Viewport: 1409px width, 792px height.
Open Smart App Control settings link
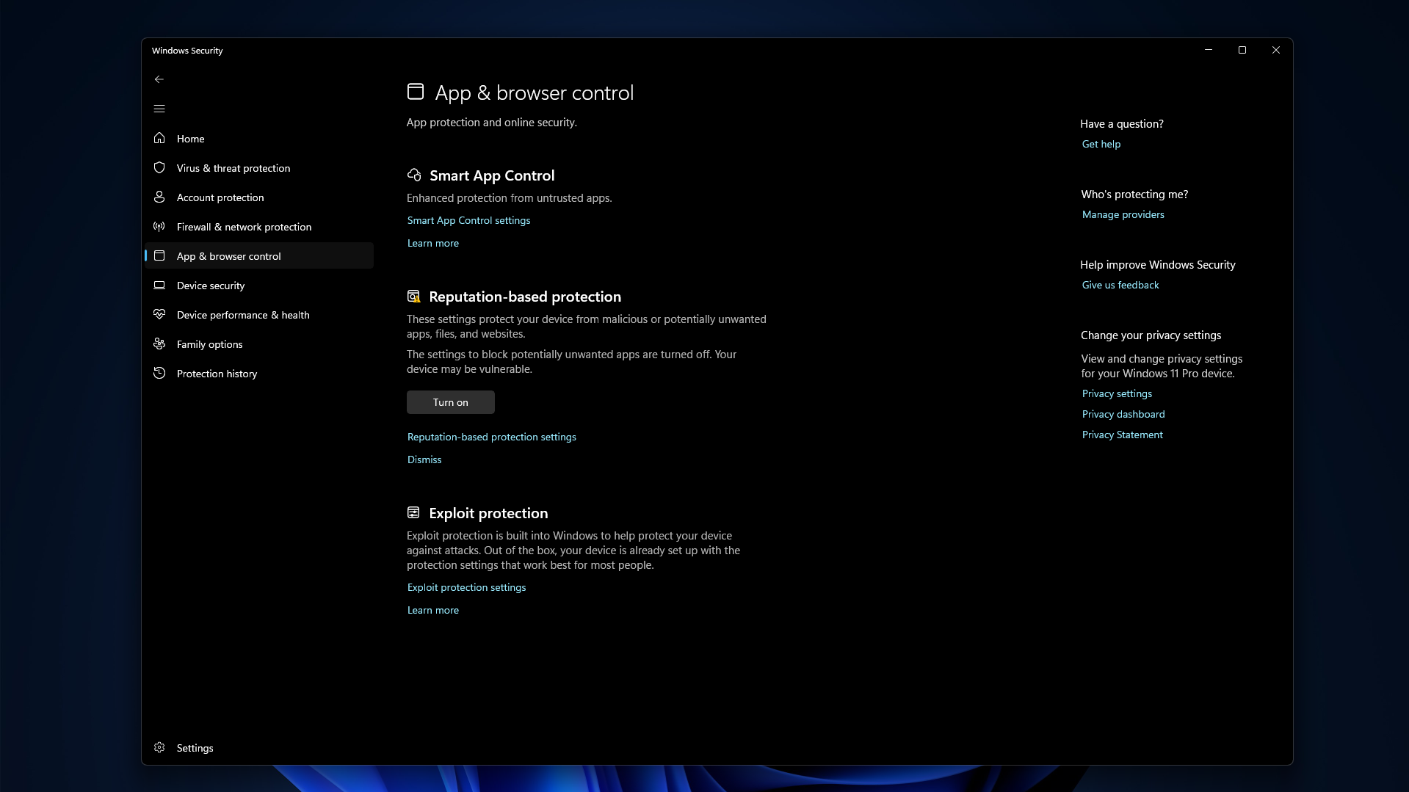(x=468, y=220)
